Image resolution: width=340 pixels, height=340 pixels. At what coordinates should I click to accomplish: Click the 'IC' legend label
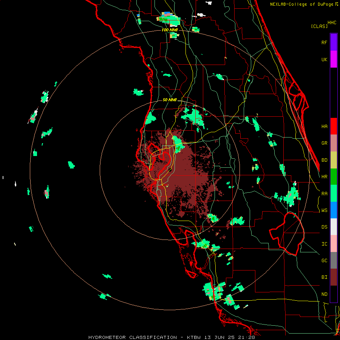(x=324, y=244)
